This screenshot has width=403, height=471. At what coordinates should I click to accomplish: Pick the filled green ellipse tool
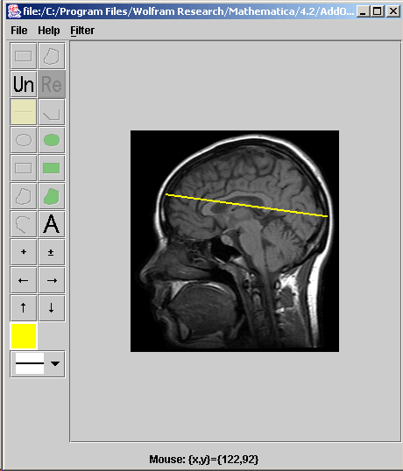52,140
